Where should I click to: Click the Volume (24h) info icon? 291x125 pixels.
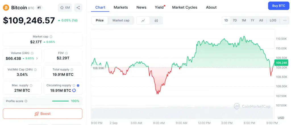(x=32, y=53)
